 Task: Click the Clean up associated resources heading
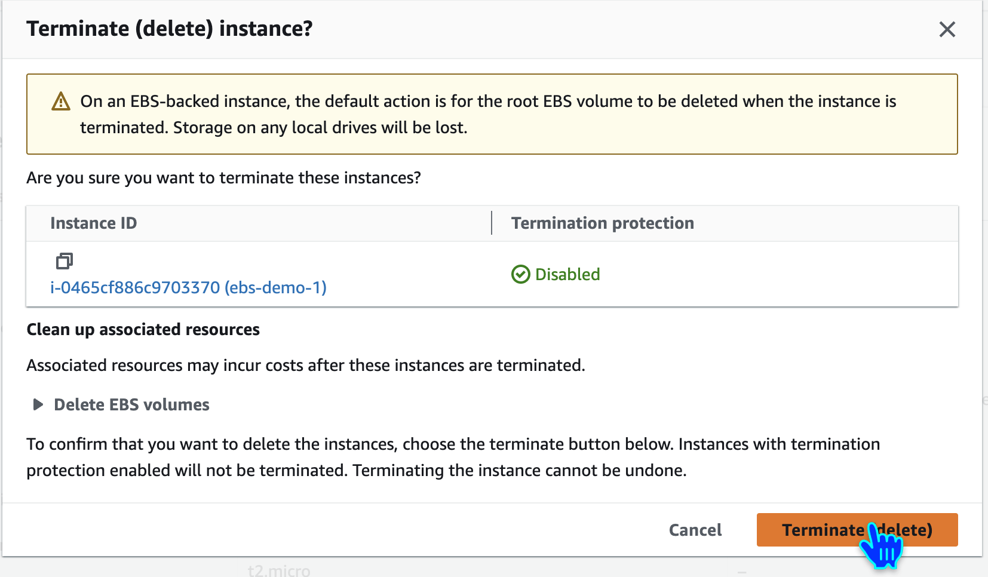[143, 330]
